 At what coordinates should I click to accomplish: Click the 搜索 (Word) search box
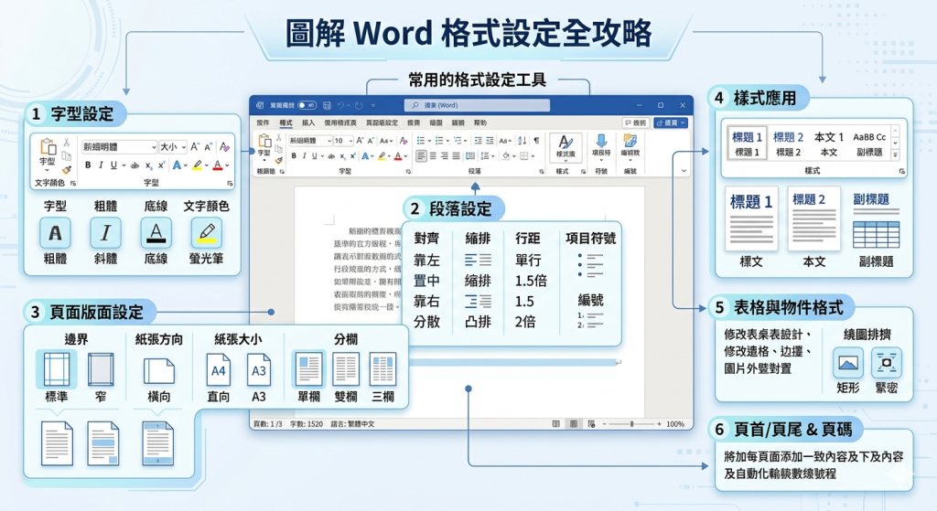pyautogui.click(x=477, y=105)
